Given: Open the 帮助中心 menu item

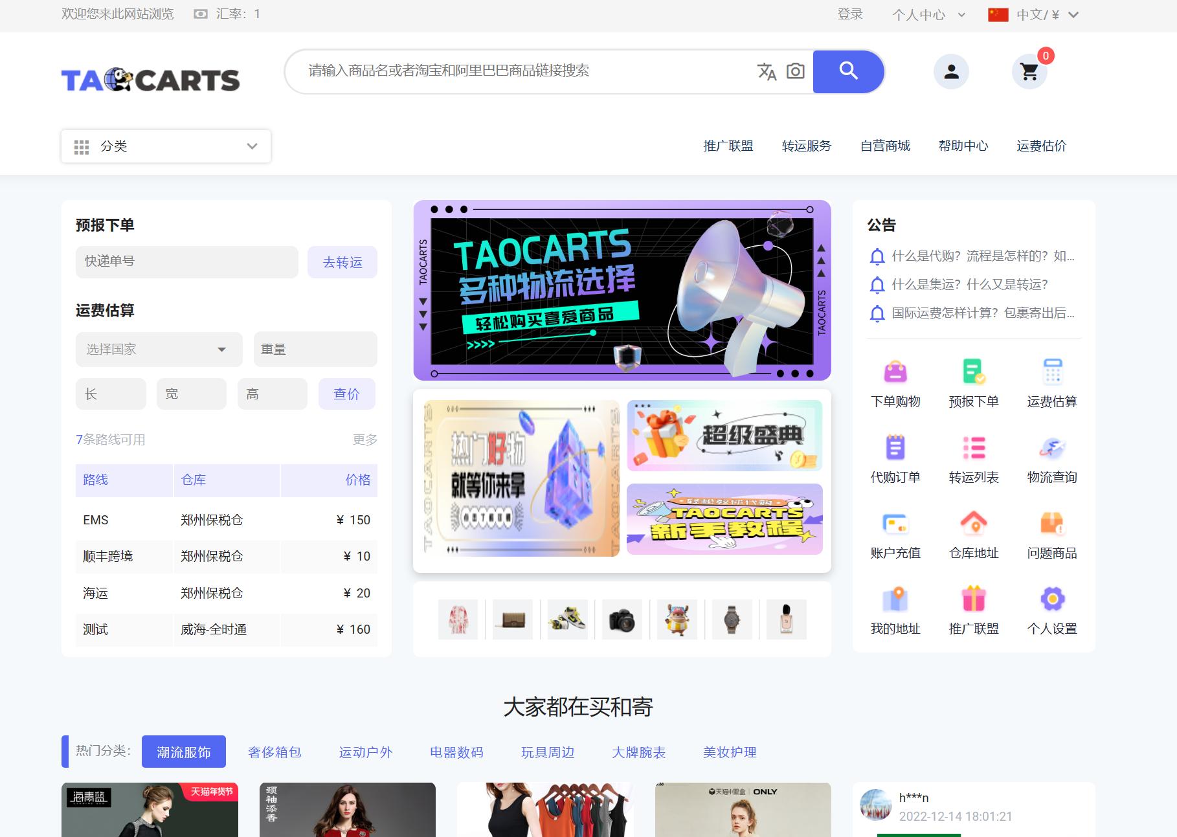Looking at the screenshot, I should coord(963,146).
